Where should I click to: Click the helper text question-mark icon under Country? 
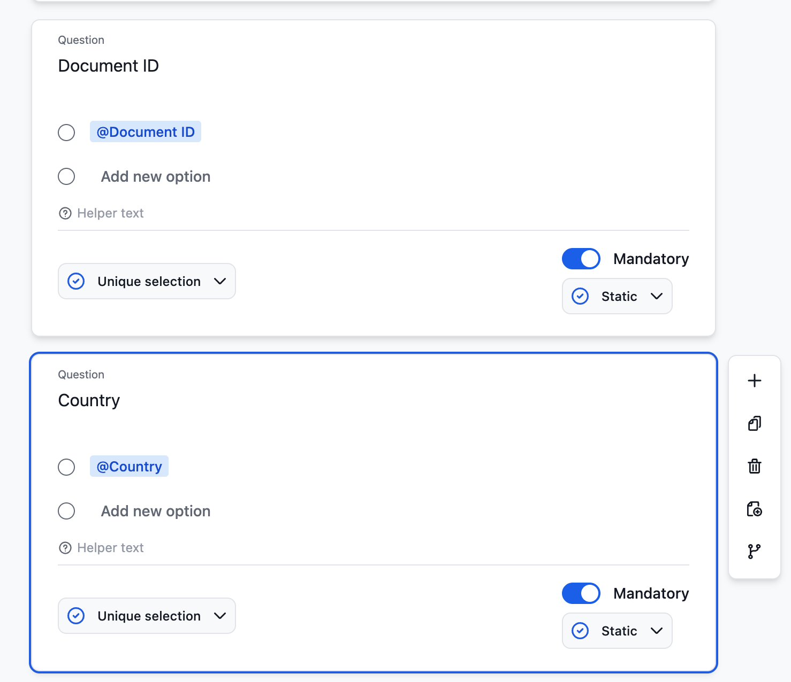pos(65,547)
